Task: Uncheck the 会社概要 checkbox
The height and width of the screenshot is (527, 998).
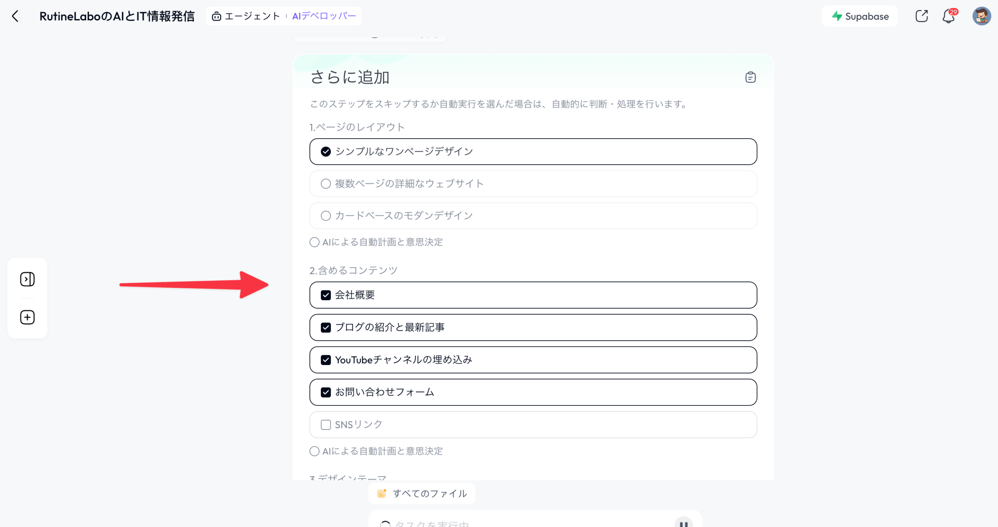Action: [326, 295]
